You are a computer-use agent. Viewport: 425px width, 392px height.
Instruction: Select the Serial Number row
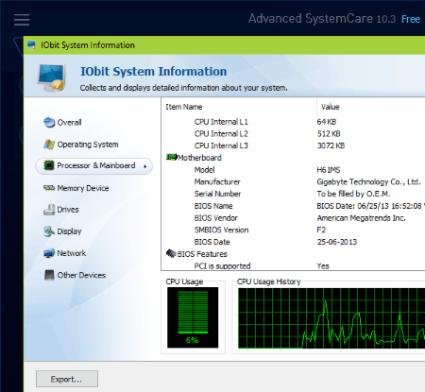(293, 194)
